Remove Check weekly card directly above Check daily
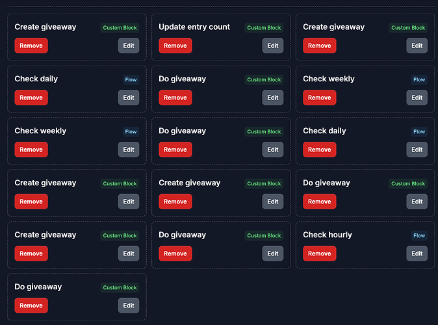The width and height of the screenshot is (438, 325). (319, 97)
